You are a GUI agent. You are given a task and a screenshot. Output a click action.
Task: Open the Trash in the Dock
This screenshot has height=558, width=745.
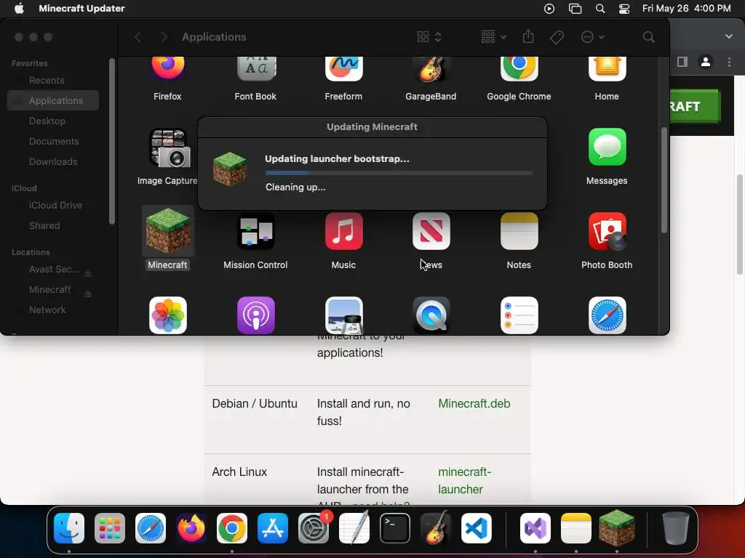tap(676, 528)
